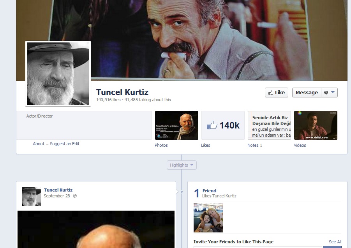This screenshot has width=351, height=248.
Task: Click the post author name Tuncel Kurtiz
Action: 58,190
